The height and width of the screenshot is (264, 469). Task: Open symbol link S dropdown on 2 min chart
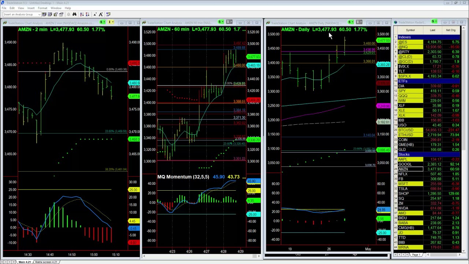tap(103, 23)
